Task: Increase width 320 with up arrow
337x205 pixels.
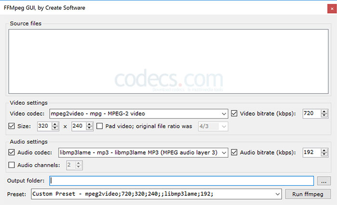Action: [x=55, y=124]
